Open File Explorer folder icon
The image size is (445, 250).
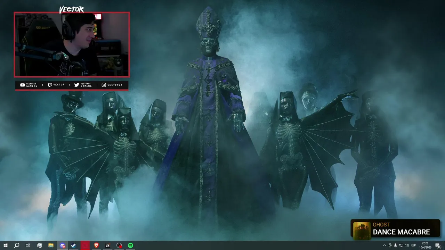tap(51, 245)
